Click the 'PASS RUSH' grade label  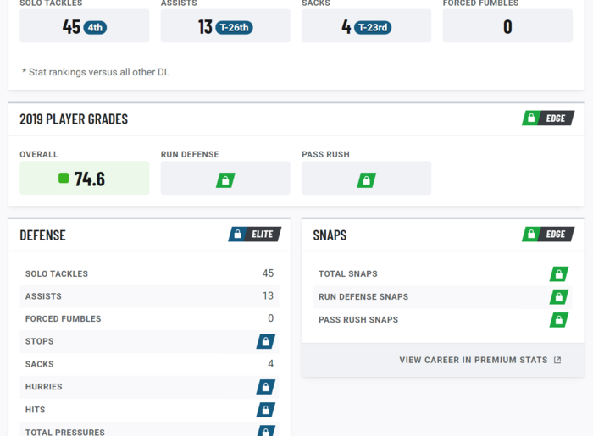point(325,155)
